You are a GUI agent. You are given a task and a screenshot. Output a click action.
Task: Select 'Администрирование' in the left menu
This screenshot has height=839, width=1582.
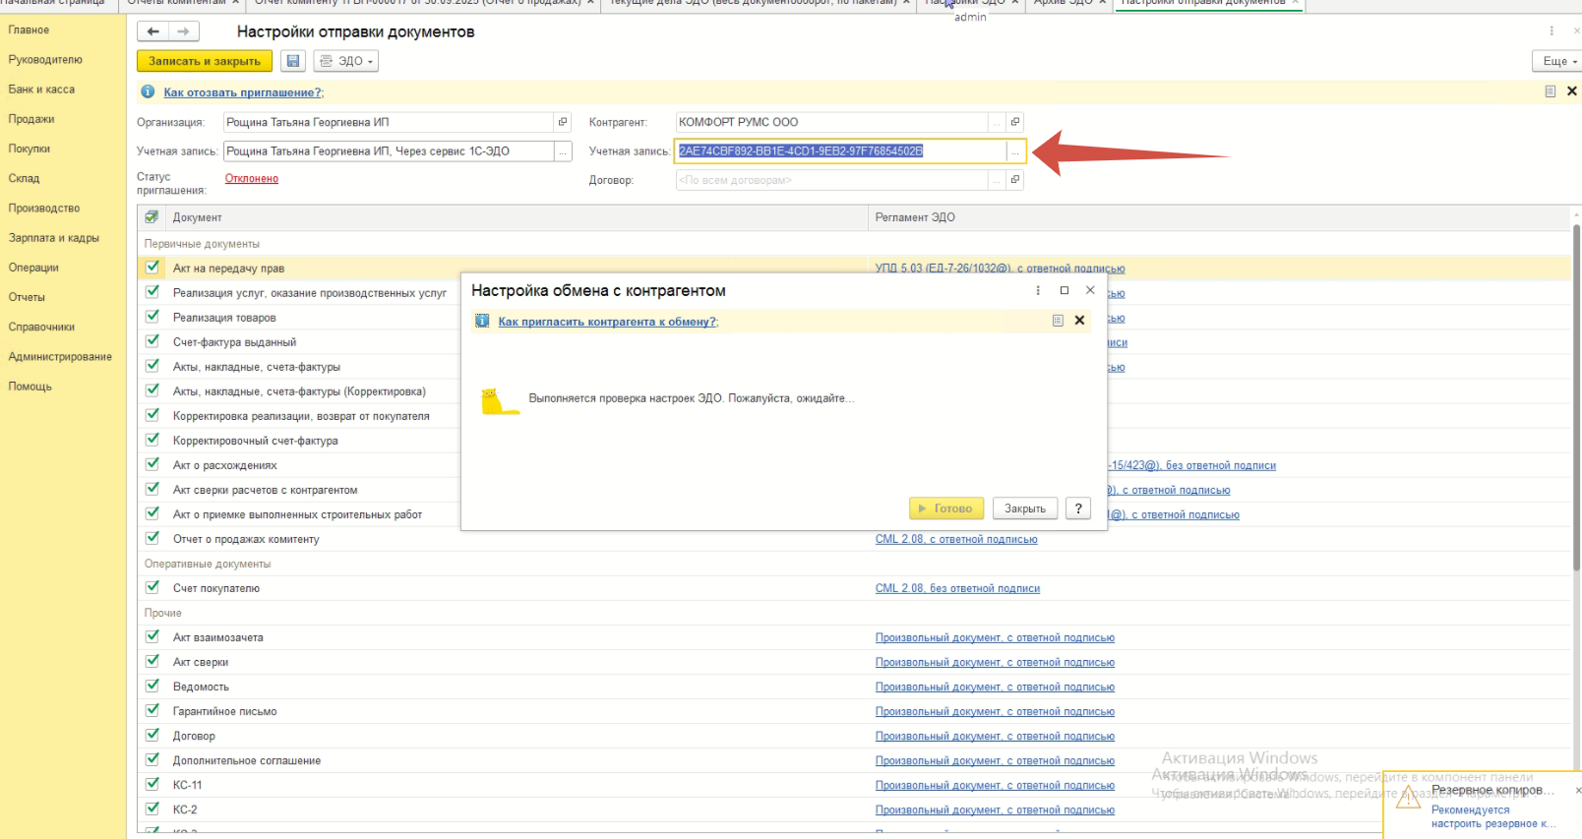(x=60, y=357)
